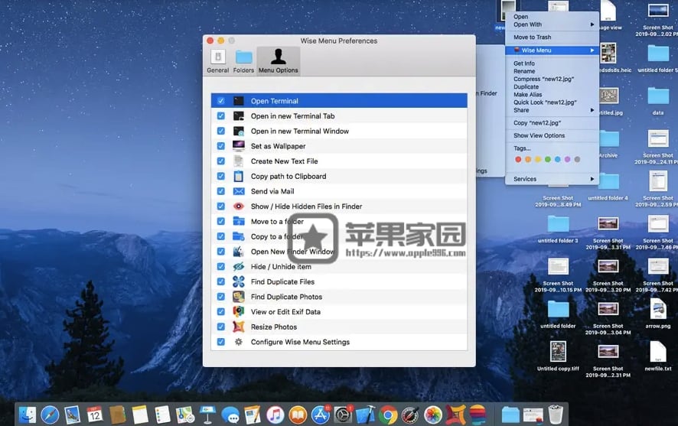Open the Photos app from the Dock

coord(433,415)
